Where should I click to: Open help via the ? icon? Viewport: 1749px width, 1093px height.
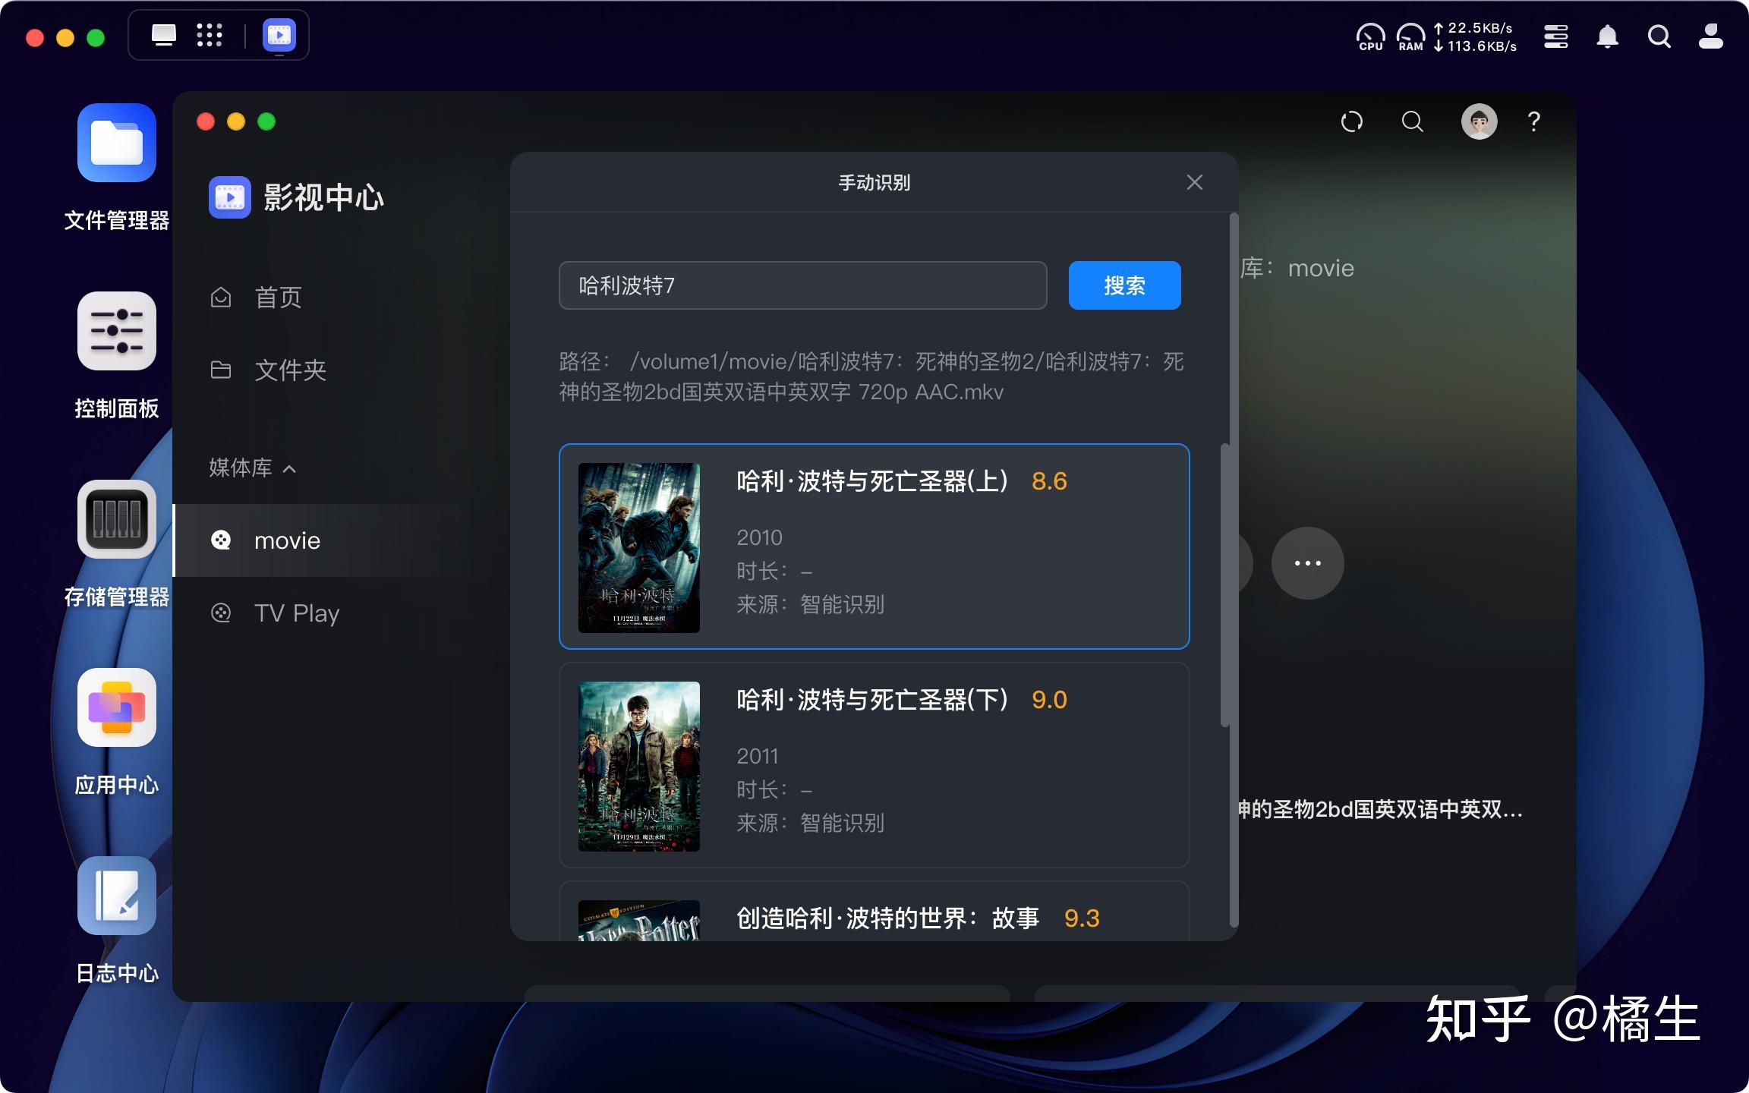pos(1534,121)
